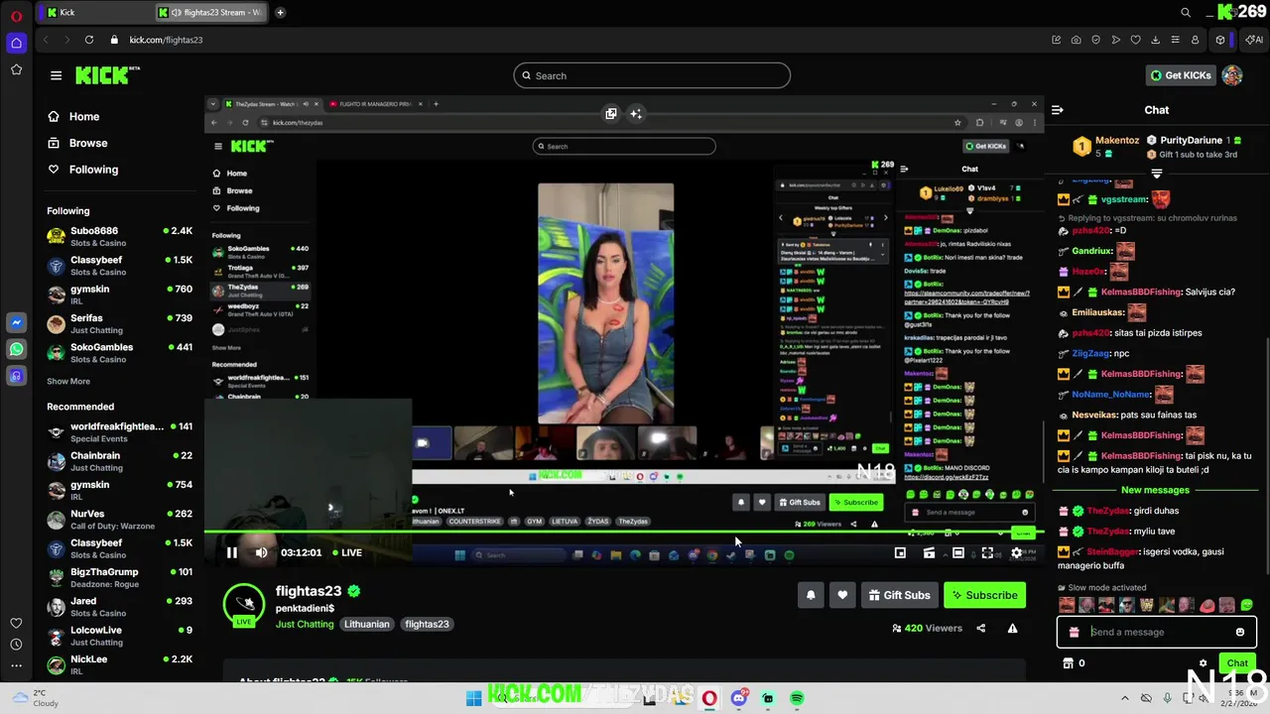Open the mini-player picture-in-picture icon

[x=900, y=552]
